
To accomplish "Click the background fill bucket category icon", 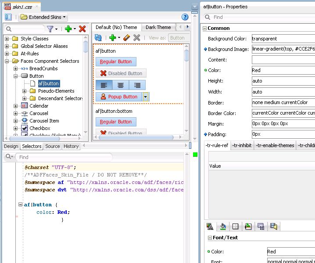I will coord(223,227).
